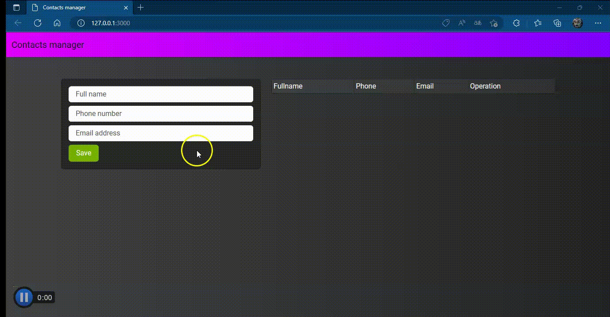This screenshot has width=610, height=317.
Task: Click the Operation column header
Action: tap(485, 86)
